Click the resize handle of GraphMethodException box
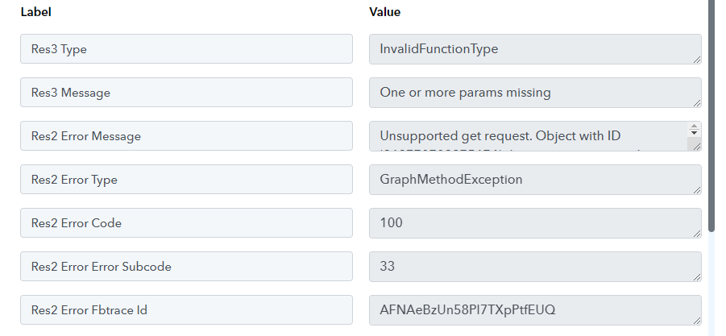The height and width of the screenshot is (336, 726). pyautogui.click(x=697, y=189)
